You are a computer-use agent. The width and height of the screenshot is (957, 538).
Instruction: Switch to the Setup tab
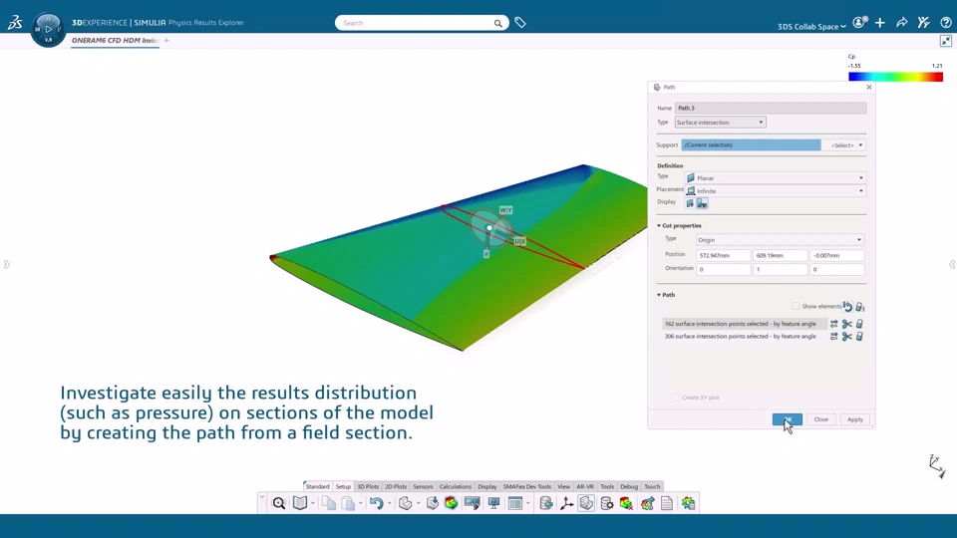coord(343,487)
